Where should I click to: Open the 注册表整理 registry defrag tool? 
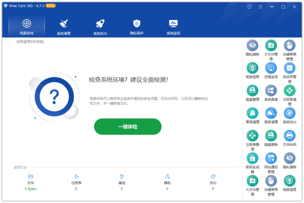pyautogui.click(x=252, y=135)
